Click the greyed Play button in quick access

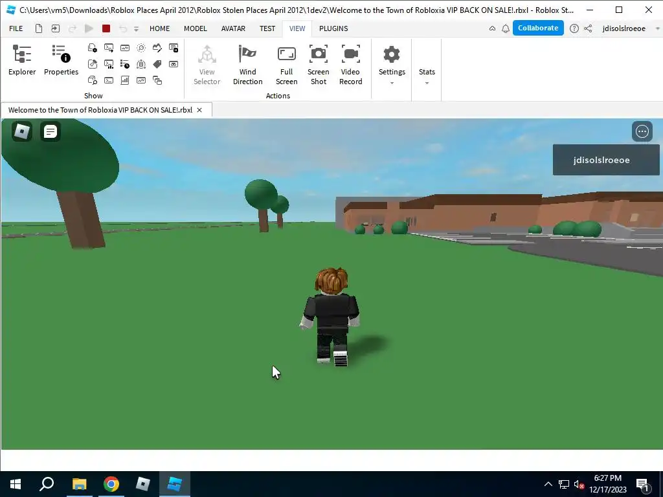pyautogui.click(x=89, y=28)
